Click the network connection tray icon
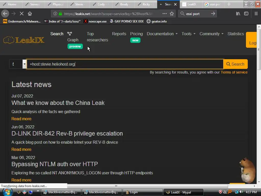261x196 pixels. point(237,192)
